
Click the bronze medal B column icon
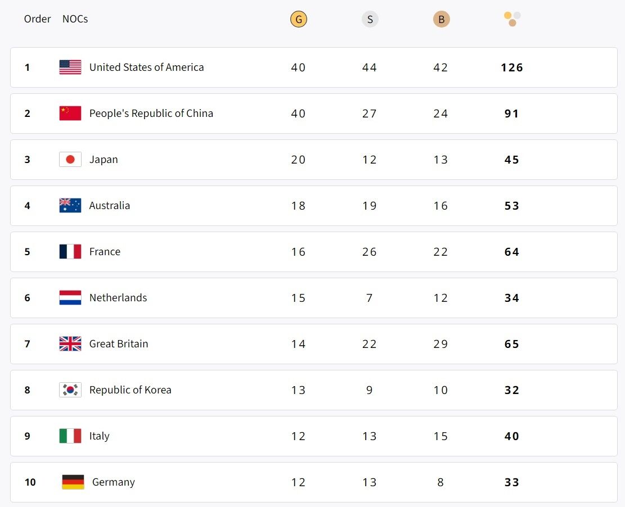click(441, 20)
